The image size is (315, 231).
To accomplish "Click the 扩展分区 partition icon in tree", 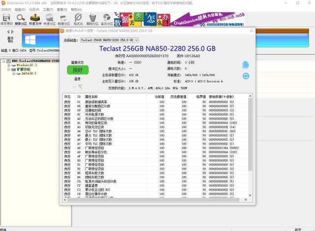I will 13,69.
